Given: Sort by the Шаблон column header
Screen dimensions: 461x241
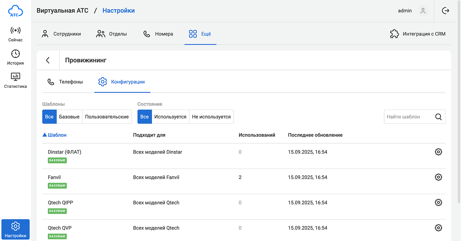Looking at the screenshot, I should click(57, 135).
